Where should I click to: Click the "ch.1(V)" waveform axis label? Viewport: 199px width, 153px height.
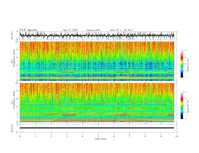click(x=12, y=35)
